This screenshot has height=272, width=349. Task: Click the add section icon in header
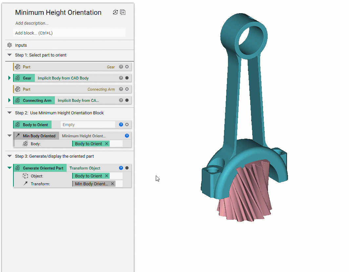point(123,12)
